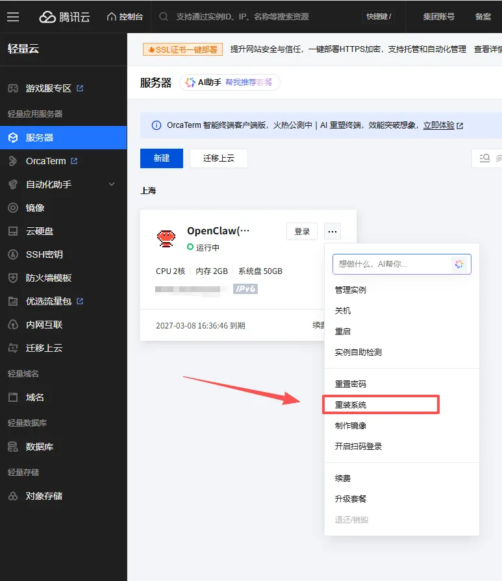Click the 快捷键 shortcut badge
502x581 pixels.
379,17
